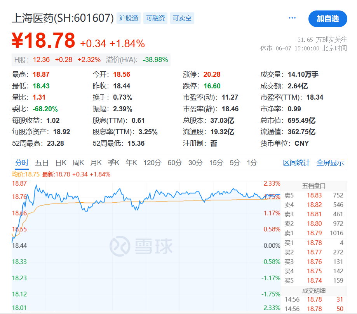Image resolution: width=357 pixels, height=314 pixels.
Task: Click the 可卖空 tag
Action: coord(182,18)
